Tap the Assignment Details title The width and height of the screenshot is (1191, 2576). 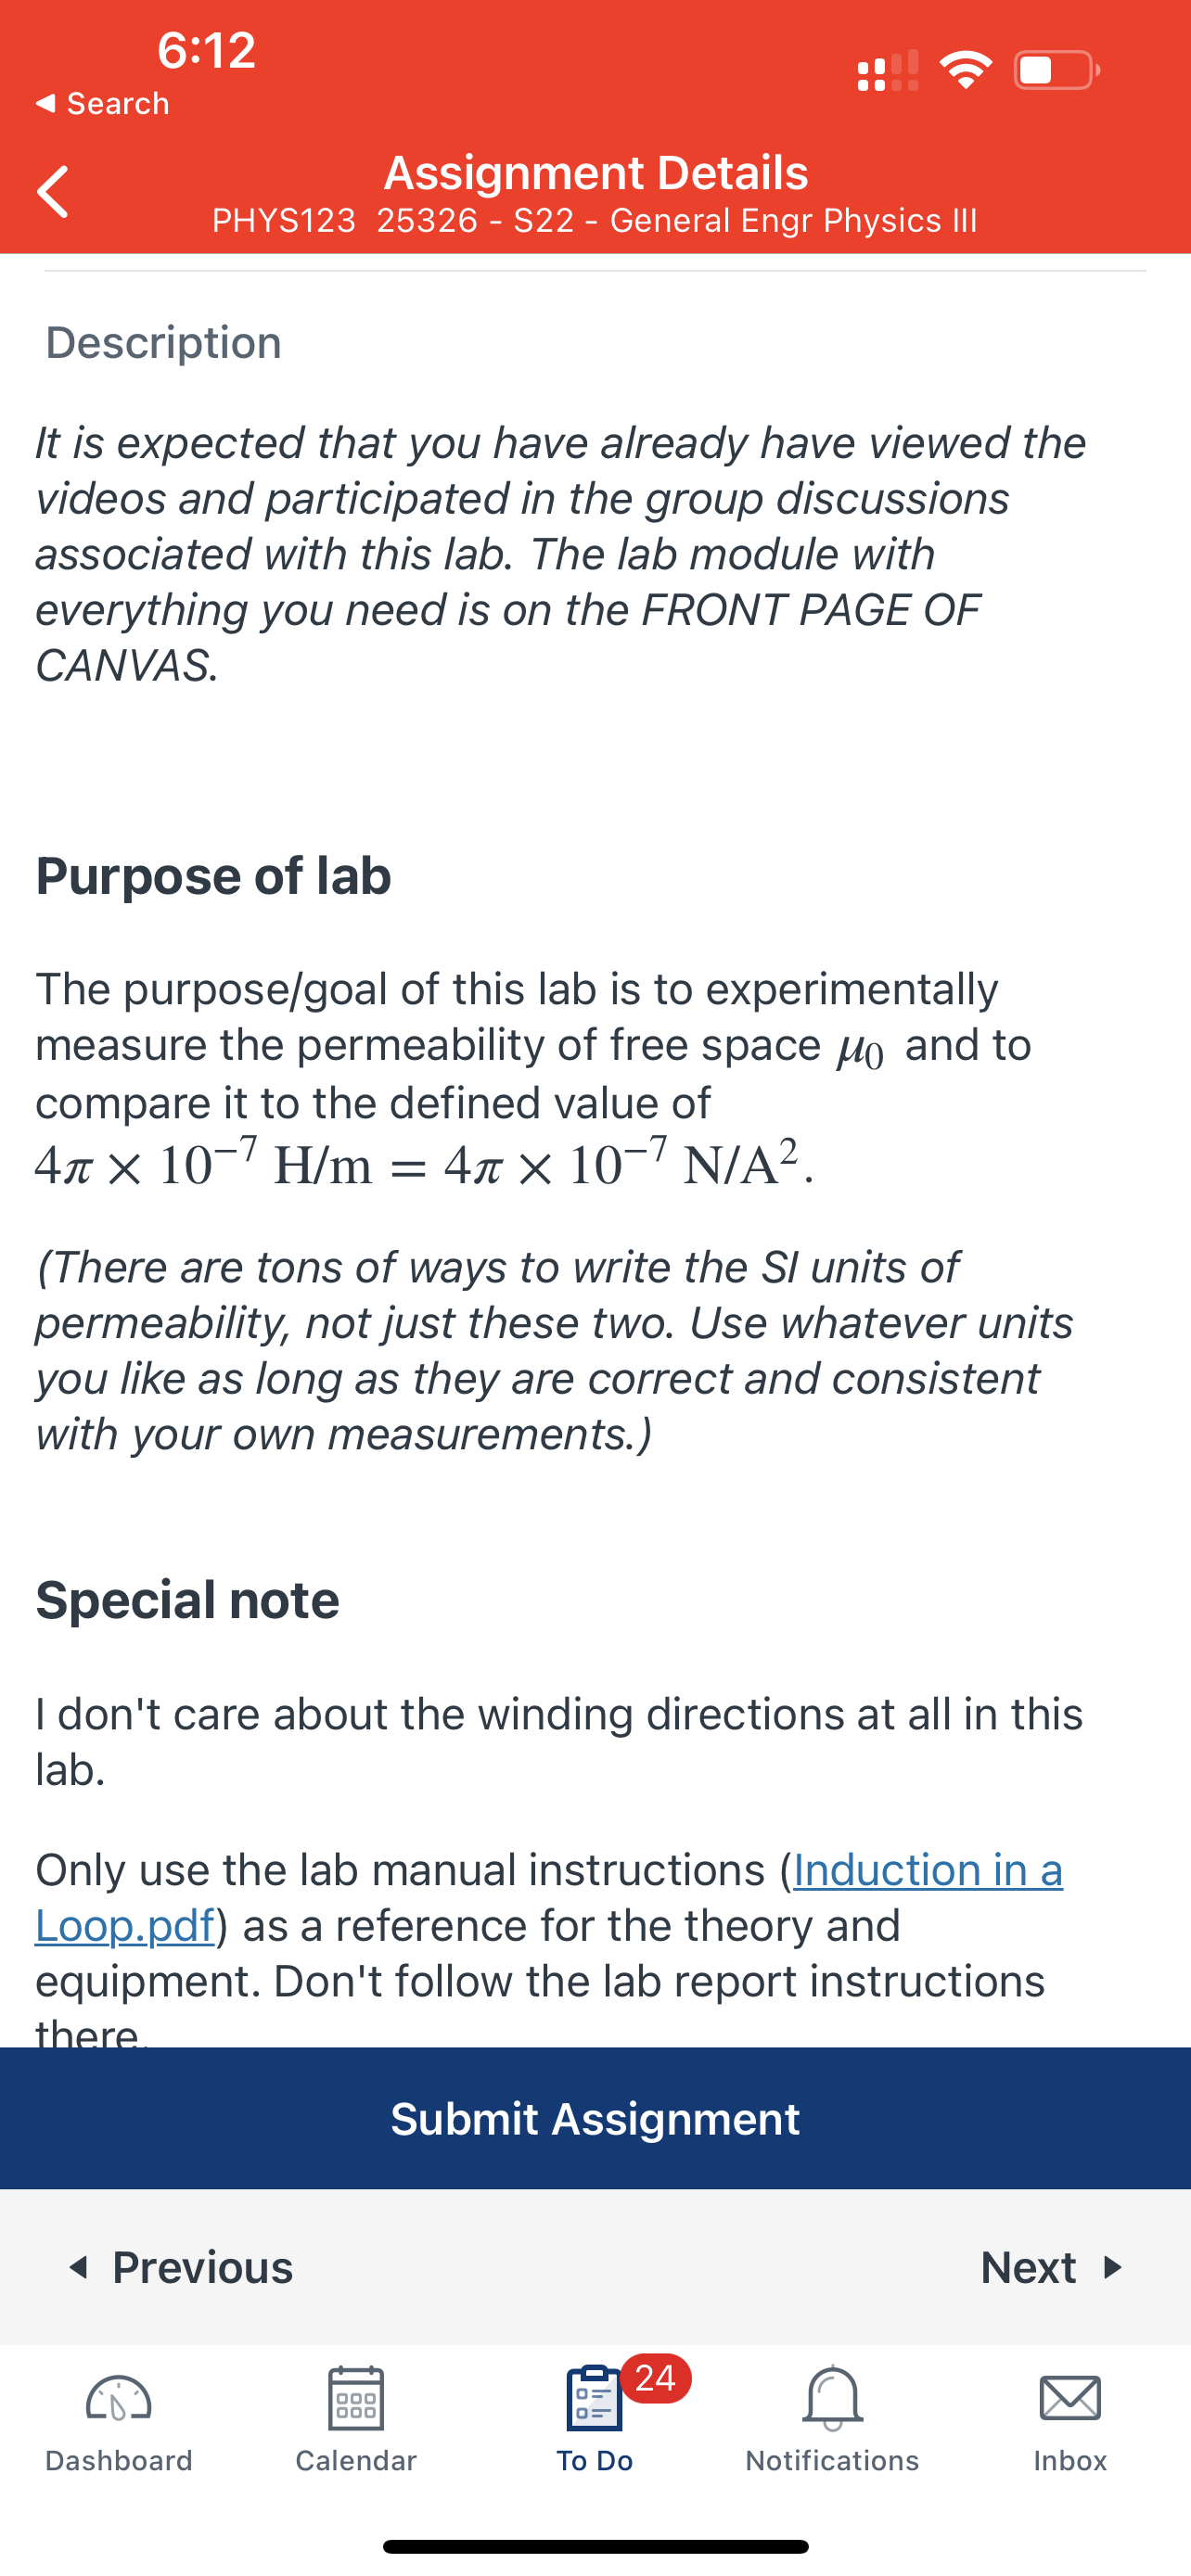pyautogui.click(x=596, y=172)
